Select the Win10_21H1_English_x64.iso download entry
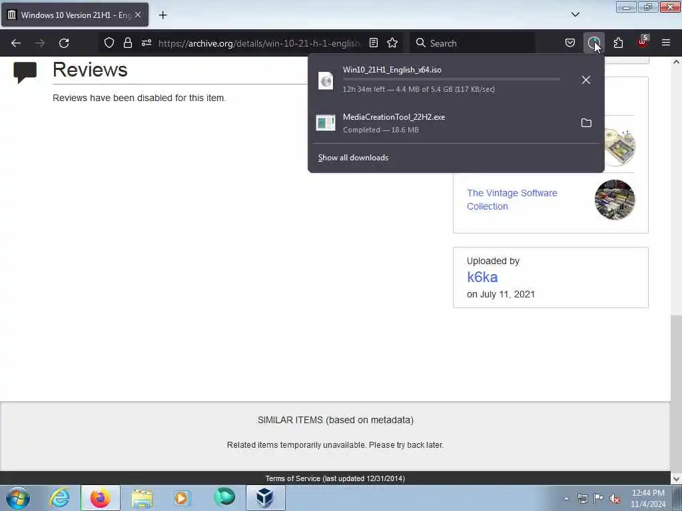 pyautogui.click(x=442, y=80)
